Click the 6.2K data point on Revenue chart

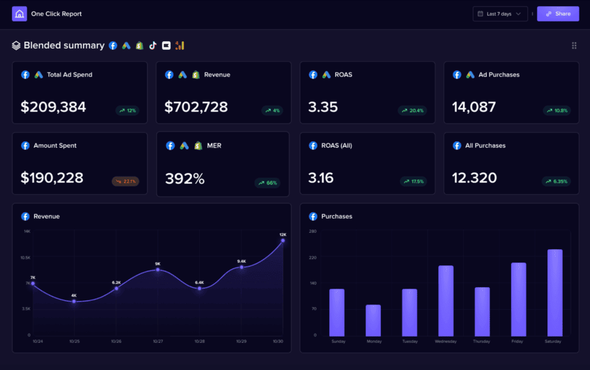click(116, 288)
